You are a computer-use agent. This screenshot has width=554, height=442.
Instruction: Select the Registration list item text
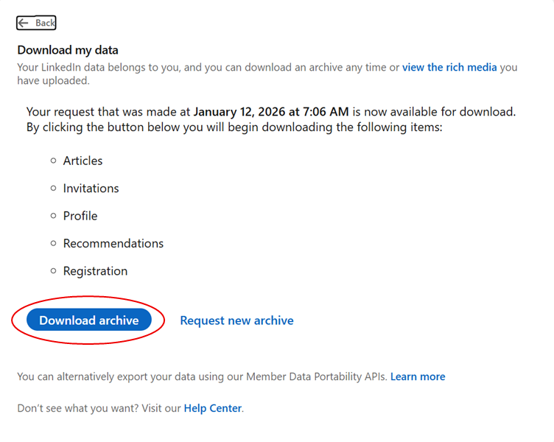95,271
